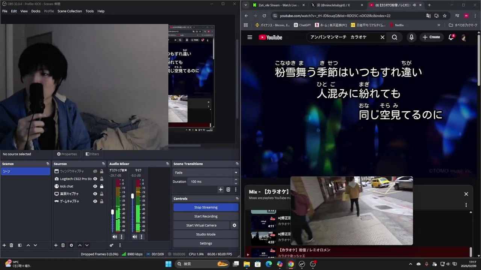Move scene down in Scenes panel
The width and height of the screenshot is (481, 270).
[x=35, y=245]
